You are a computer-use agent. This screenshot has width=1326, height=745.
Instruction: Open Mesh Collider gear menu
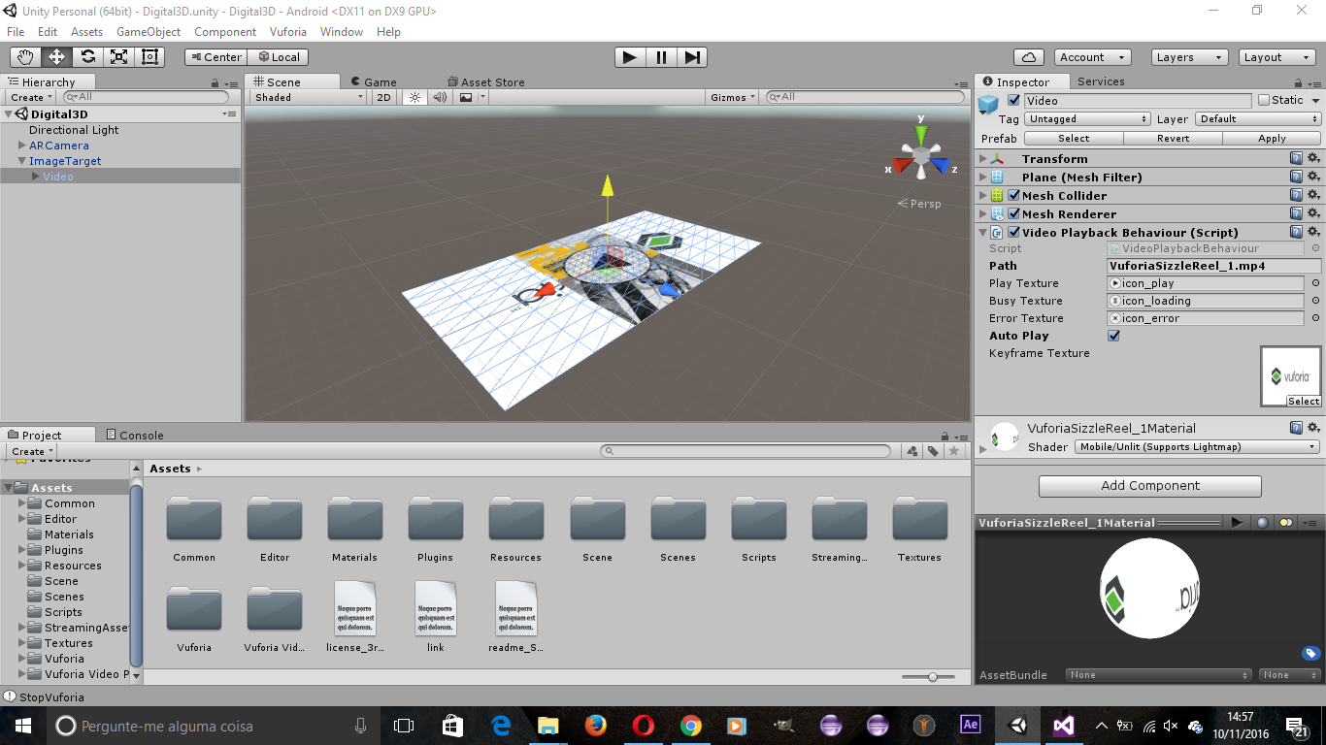pyautogui.click(x=1313, y=195)
